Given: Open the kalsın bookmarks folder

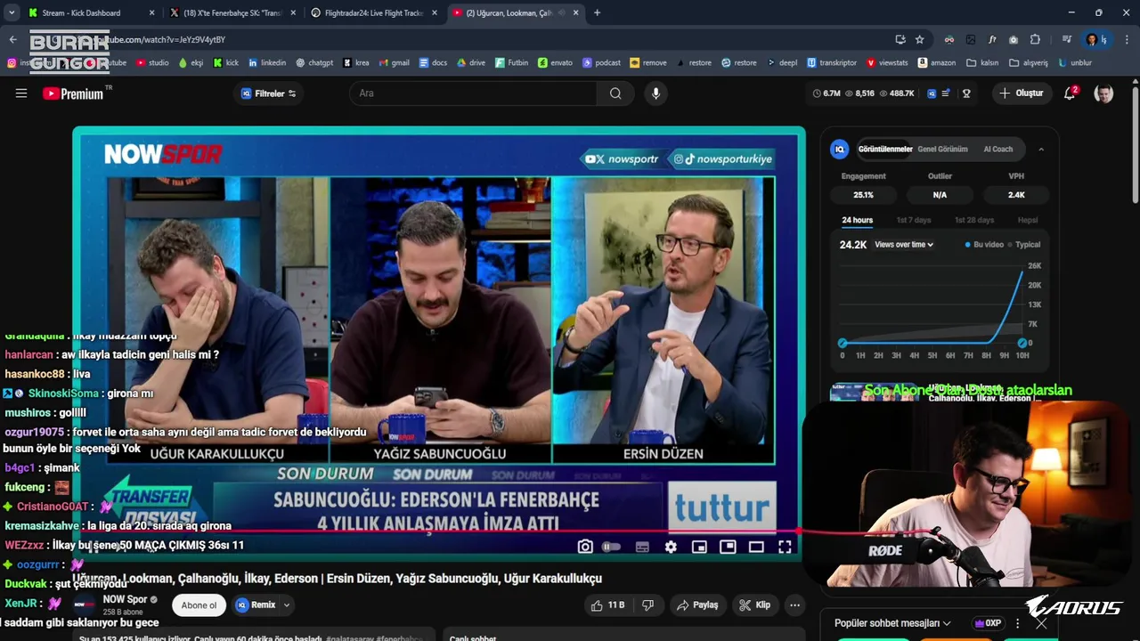Looking at the screenshot, I should pos(982,63).
